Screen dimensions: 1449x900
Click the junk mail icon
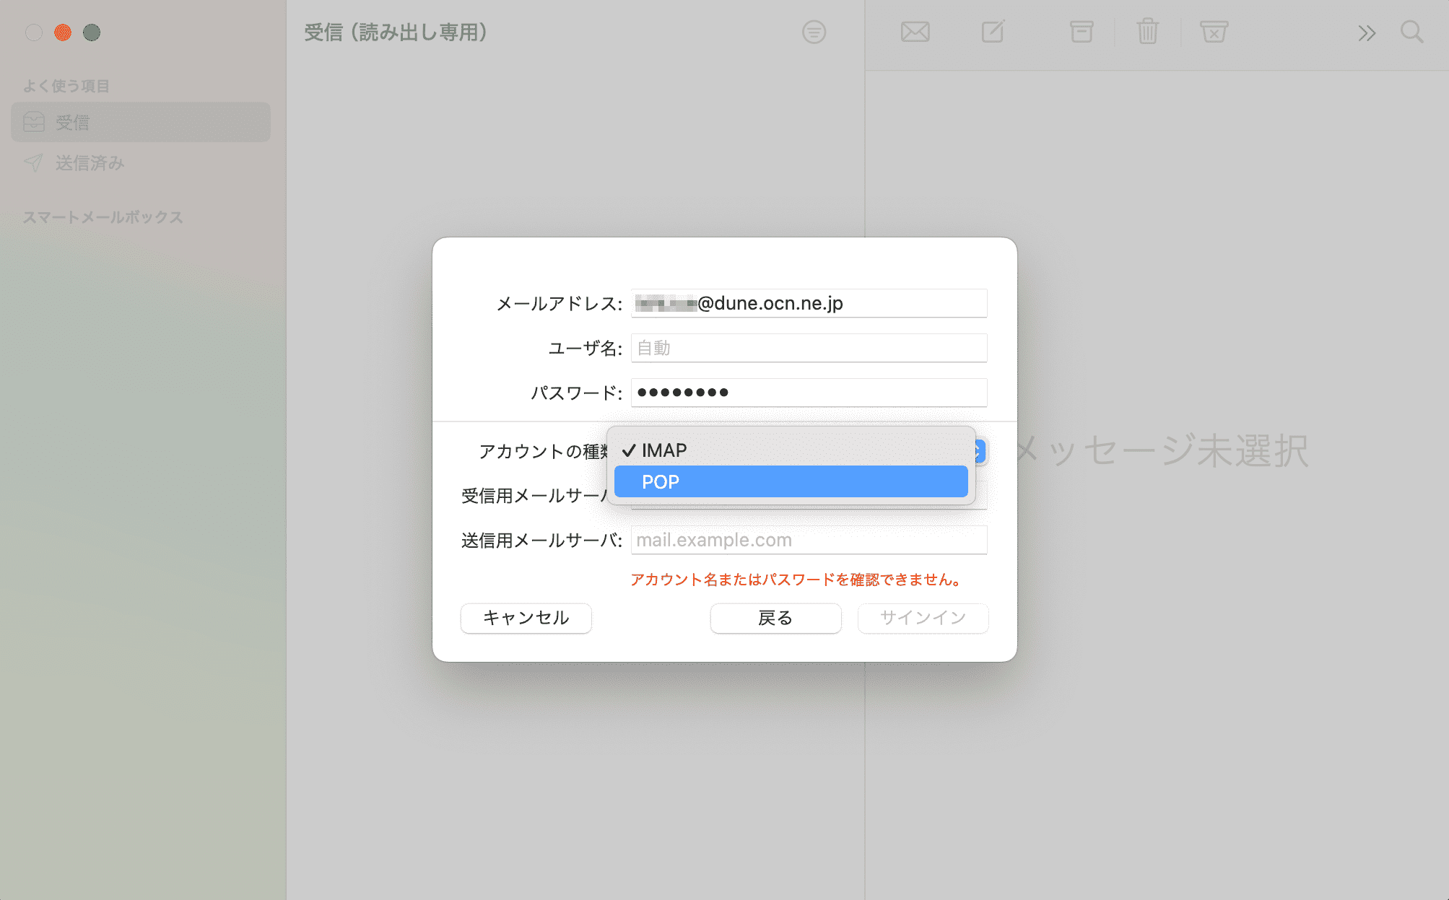(x=1214, y=32)
